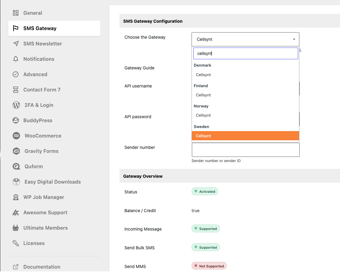Click the Contact Form 7 icon
Screen dimensions: 340x272
pyautogui.click(x=16, y=90)
